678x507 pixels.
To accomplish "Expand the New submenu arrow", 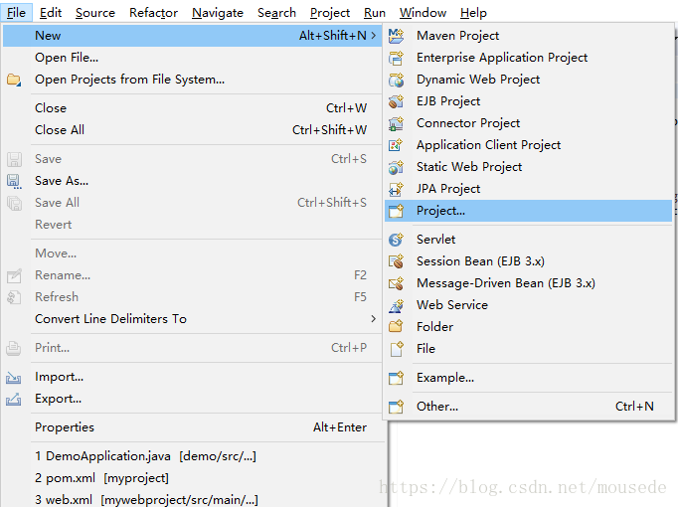I will pos(373,36).
